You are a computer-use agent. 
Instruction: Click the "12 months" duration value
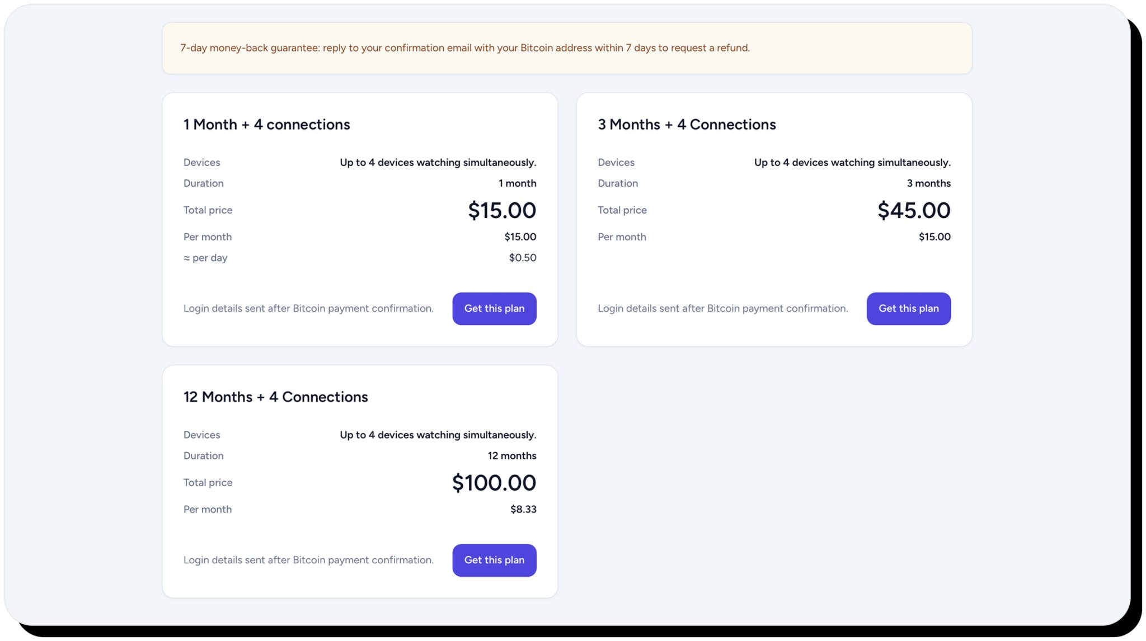coord(511,455)
